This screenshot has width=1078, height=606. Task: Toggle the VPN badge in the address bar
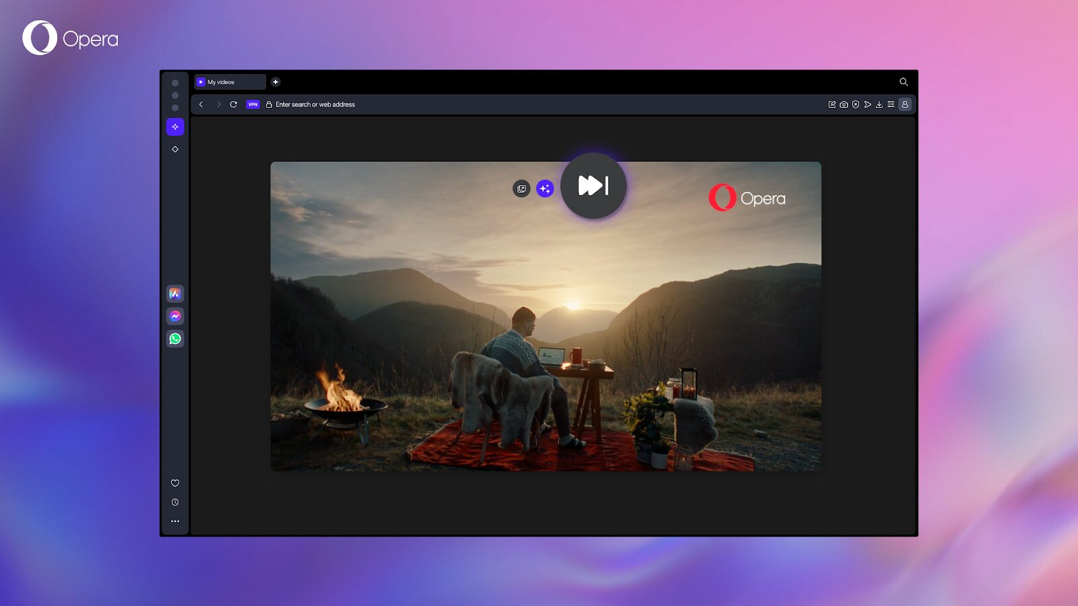(253, 104)
